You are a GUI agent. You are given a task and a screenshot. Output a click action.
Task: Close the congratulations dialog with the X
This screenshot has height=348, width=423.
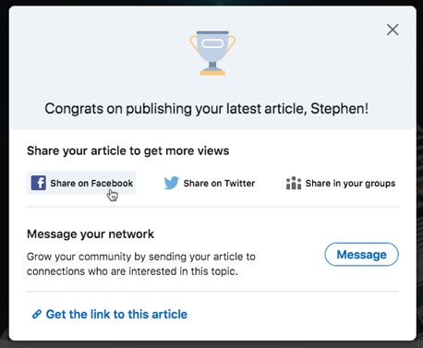coord(393,30)
